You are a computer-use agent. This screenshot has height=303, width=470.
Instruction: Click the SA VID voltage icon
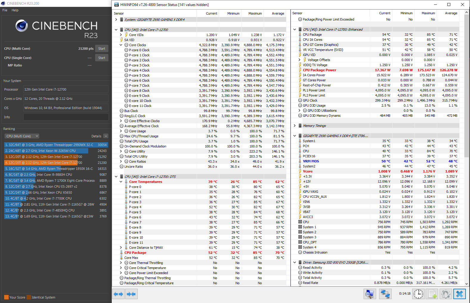tap(122, 40)
